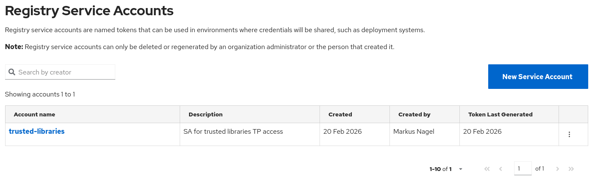This screenshot has height=182, width=595.
Task: Click the Description column header
Action: click(206, 114)
